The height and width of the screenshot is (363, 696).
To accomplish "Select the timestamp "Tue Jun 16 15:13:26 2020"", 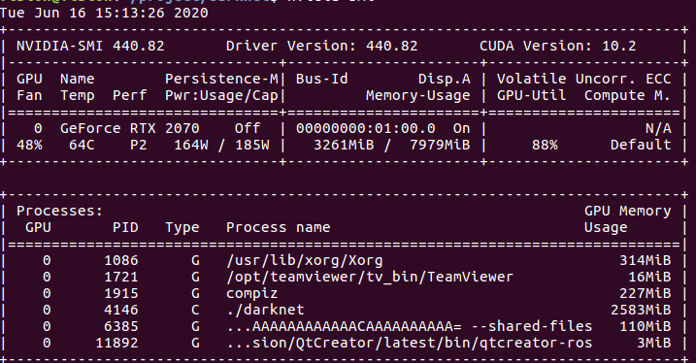I will pyautogui.click(x=104, y=13).
